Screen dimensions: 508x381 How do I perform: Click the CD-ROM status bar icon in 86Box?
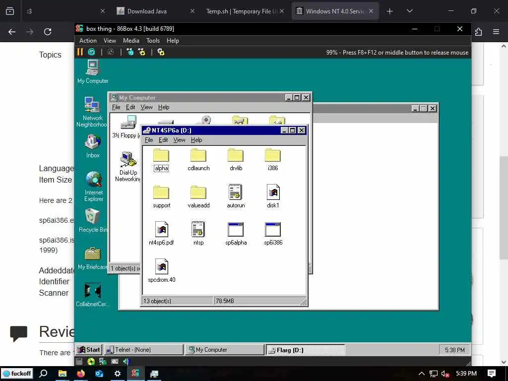[91, 361]
